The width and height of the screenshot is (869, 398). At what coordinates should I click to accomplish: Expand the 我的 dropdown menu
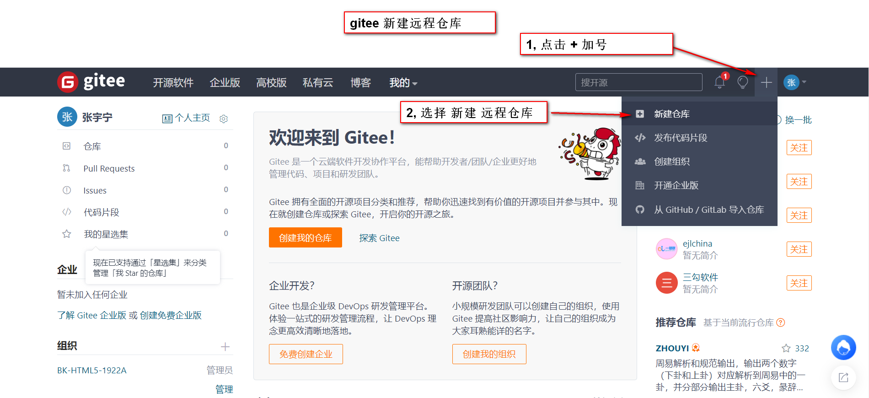click(x=403, y=83)
